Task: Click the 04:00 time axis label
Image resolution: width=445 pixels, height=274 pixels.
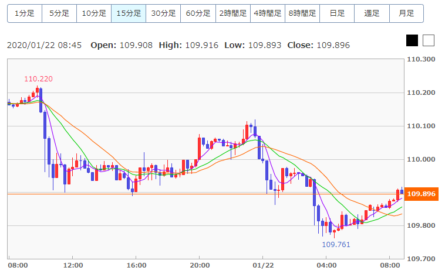Action: [x=326, y=265]
